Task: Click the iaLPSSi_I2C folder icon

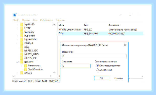Action: pos(22,58)
